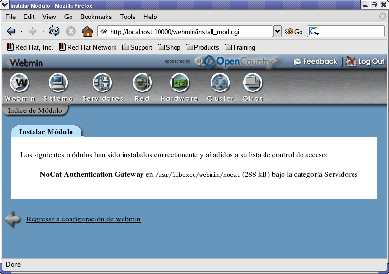Image resolution: width=389 pixels, height=274 pixels.
Task: Open the window menu in title bar
Action: pyautogui.click(x=5, y=5)
